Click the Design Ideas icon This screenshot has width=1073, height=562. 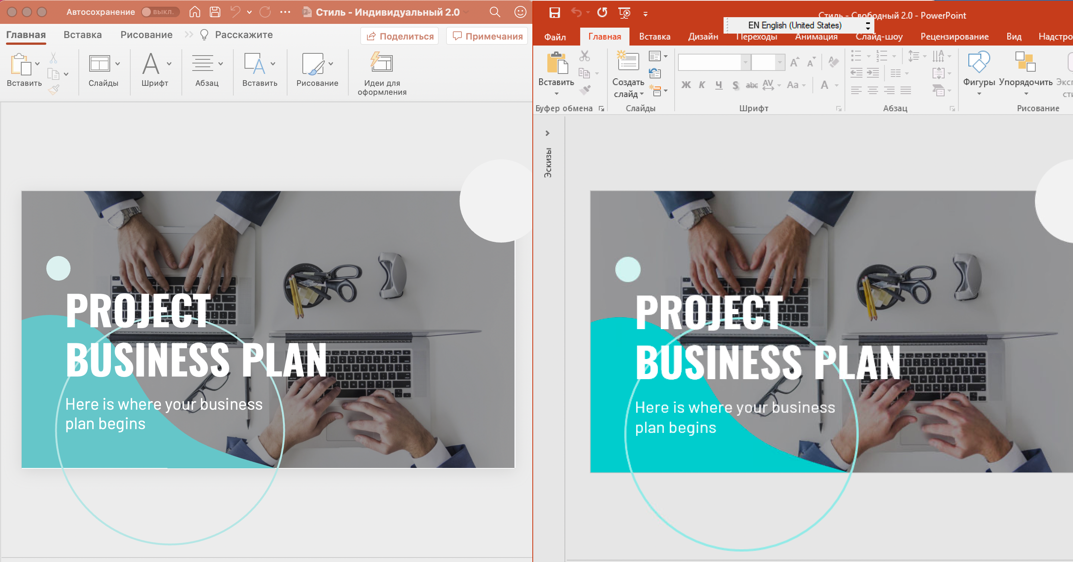[x=382, y=63]
